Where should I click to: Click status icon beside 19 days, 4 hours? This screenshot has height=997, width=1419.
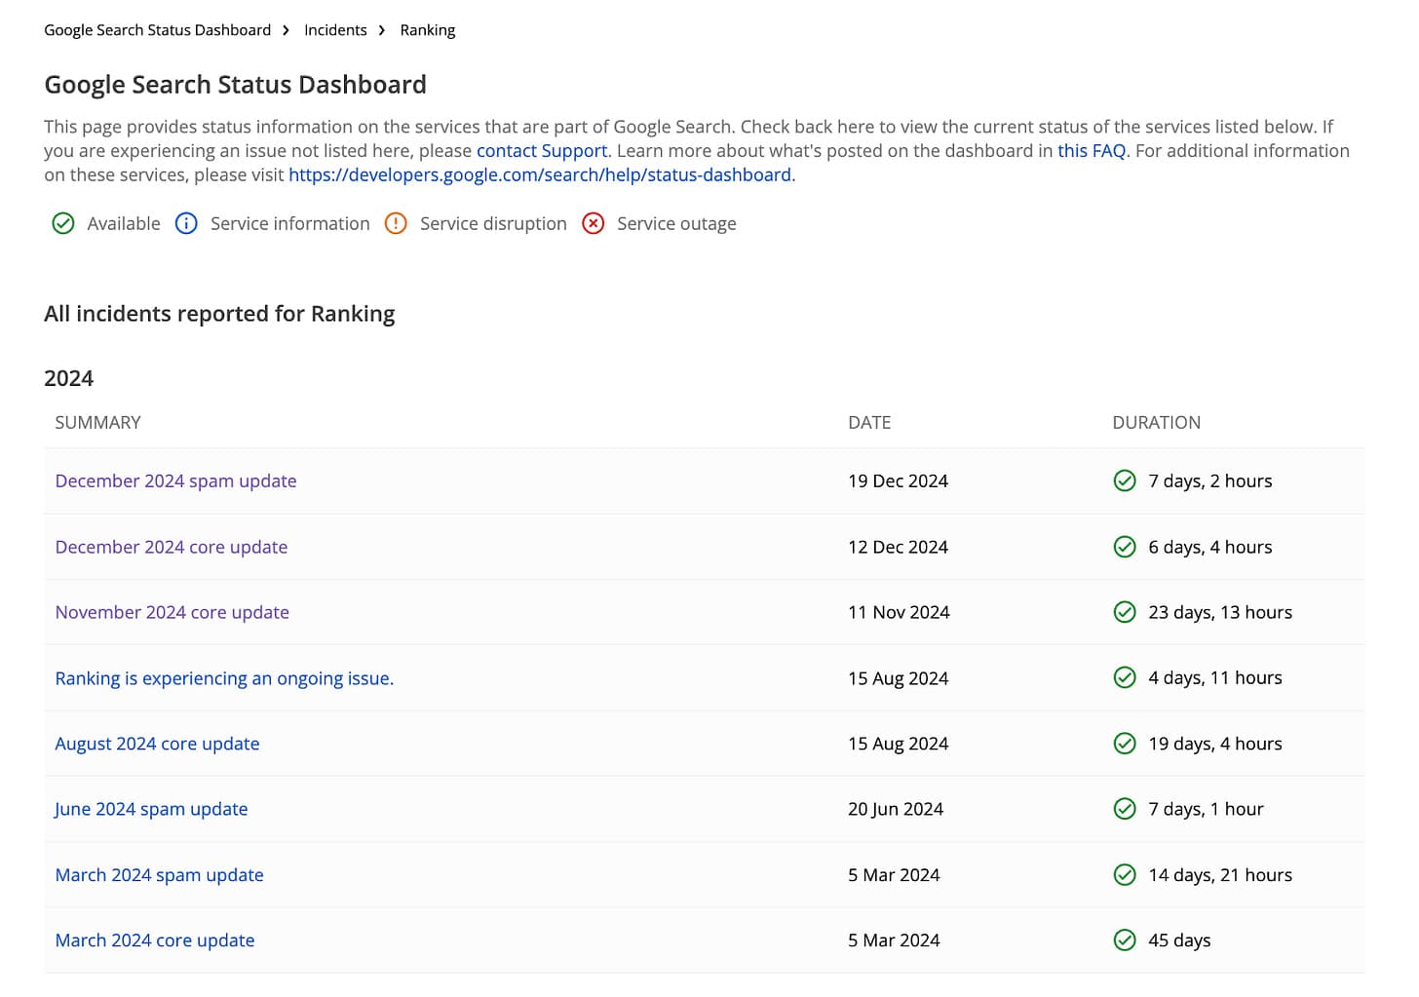[x=1125, y=744]
